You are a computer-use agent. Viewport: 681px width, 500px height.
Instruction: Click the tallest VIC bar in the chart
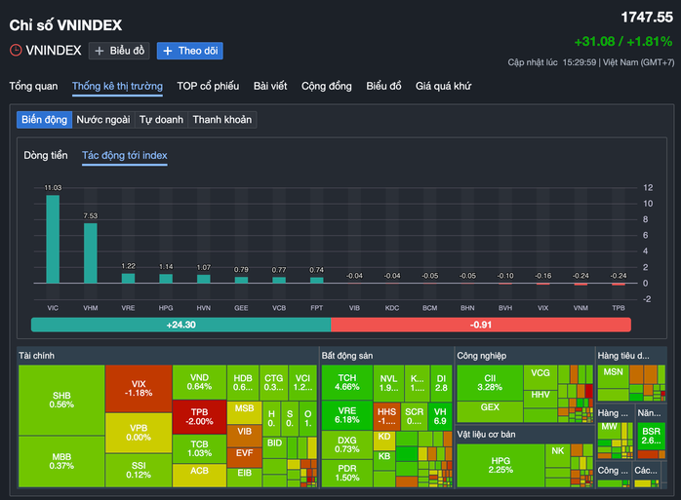(x=52, y=239)
